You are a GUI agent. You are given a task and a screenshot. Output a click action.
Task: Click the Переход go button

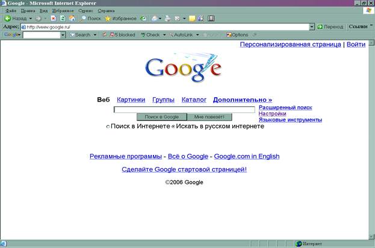pyautogui.click(x=330, y=27)
